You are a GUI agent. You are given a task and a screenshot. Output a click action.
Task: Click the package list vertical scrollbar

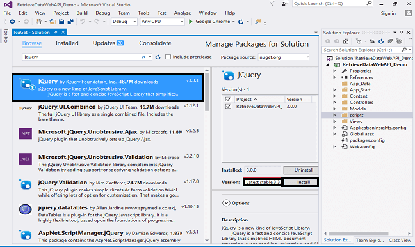(207, 93)
